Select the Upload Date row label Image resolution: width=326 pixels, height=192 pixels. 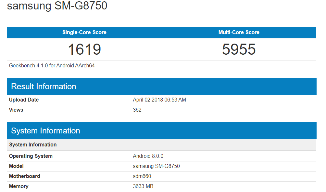[24, 100]
